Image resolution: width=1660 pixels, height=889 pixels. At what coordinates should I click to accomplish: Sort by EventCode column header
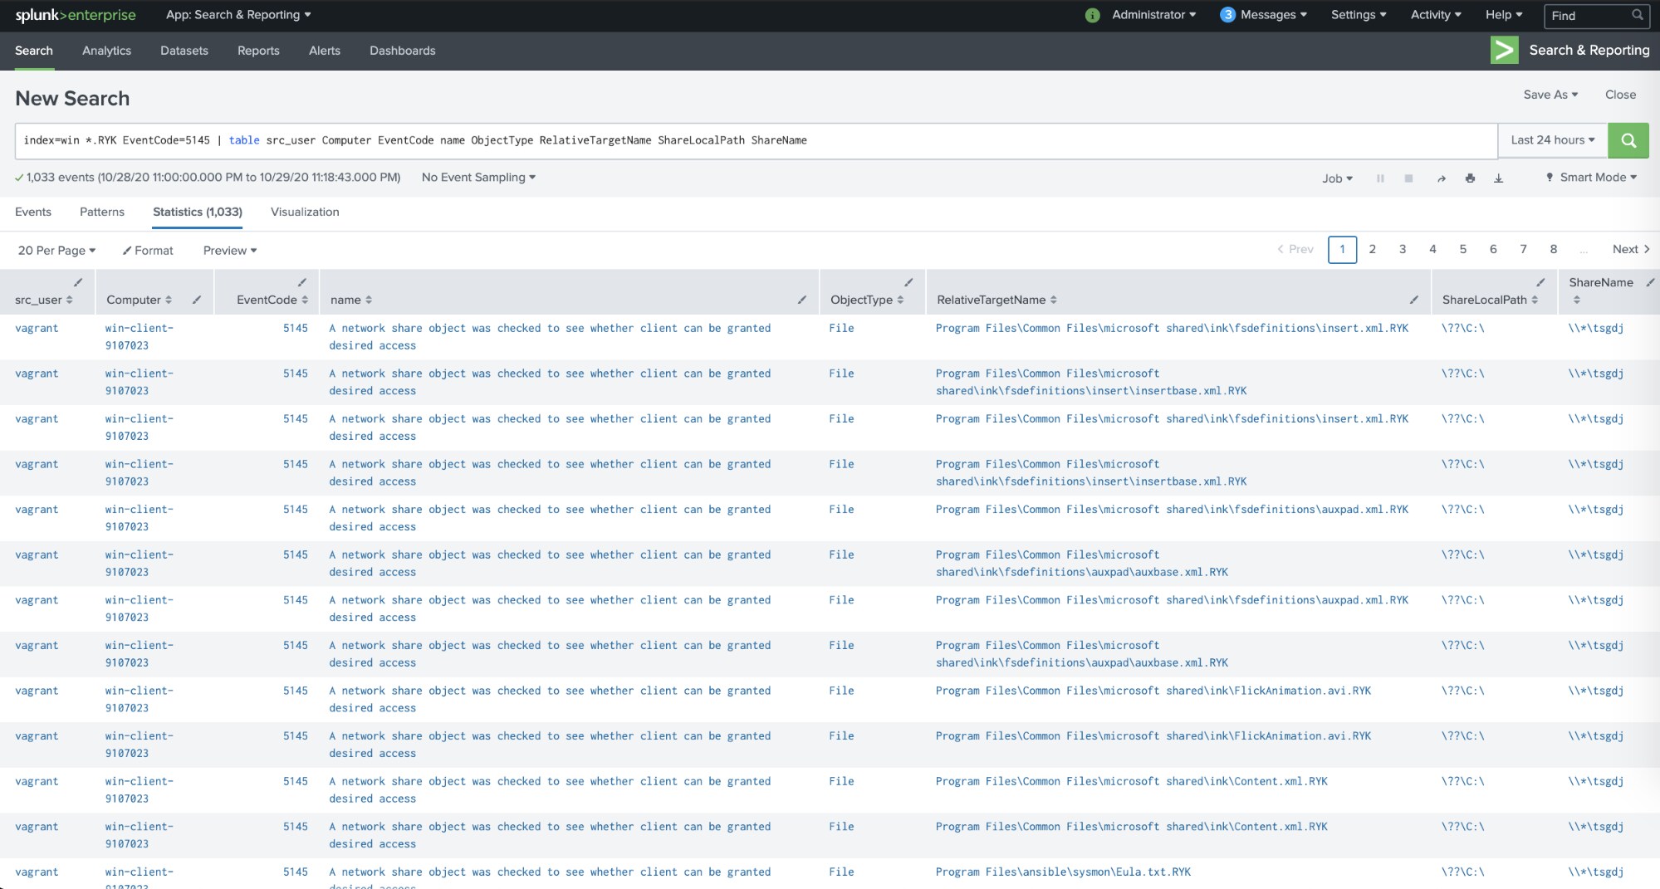coord(272,300)
